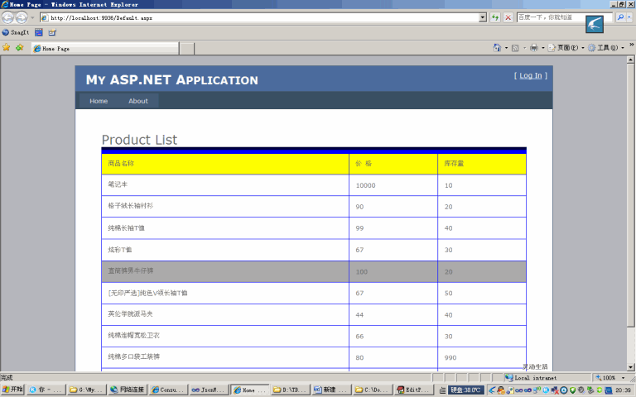Click the browser Back arrow button
This screenshot has width=636, height=397.
pos(7,17)
